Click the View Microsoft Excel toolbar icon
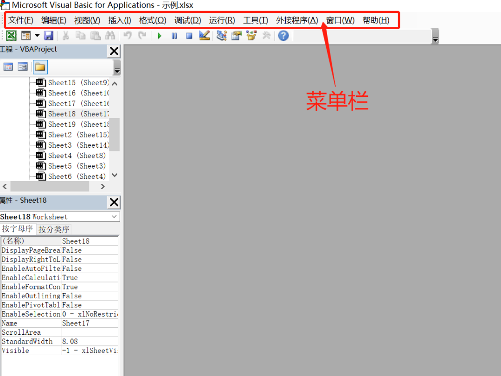Screen dimensions: 501x376 11,35
